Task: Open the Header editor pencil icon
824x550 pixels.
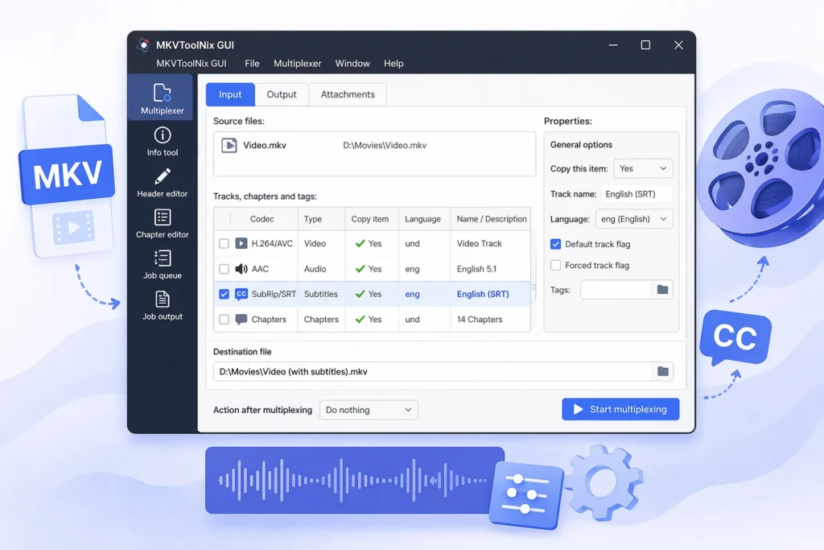Action: (163, 176)
